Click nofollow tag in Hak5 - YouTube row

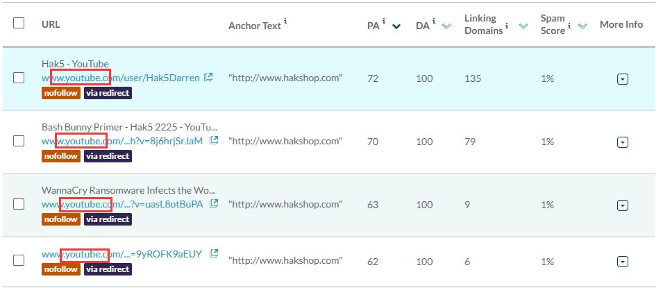point(61,93)
